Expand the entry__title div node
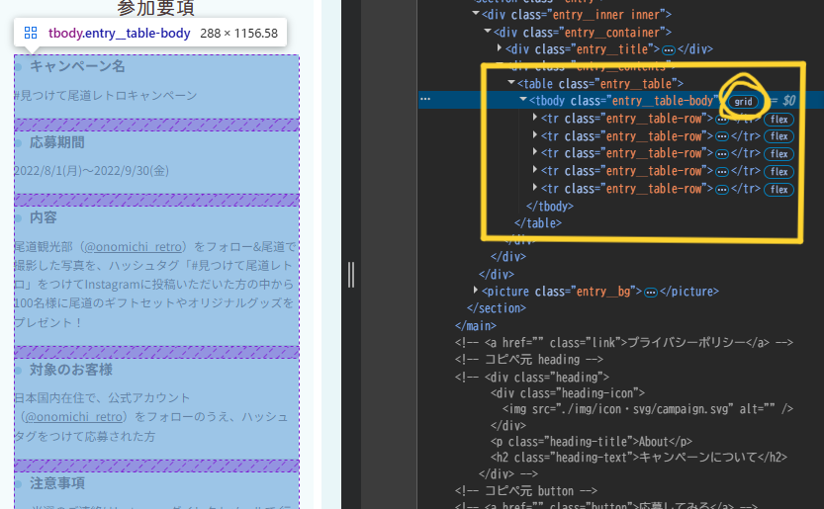 [x=500, y=47]
